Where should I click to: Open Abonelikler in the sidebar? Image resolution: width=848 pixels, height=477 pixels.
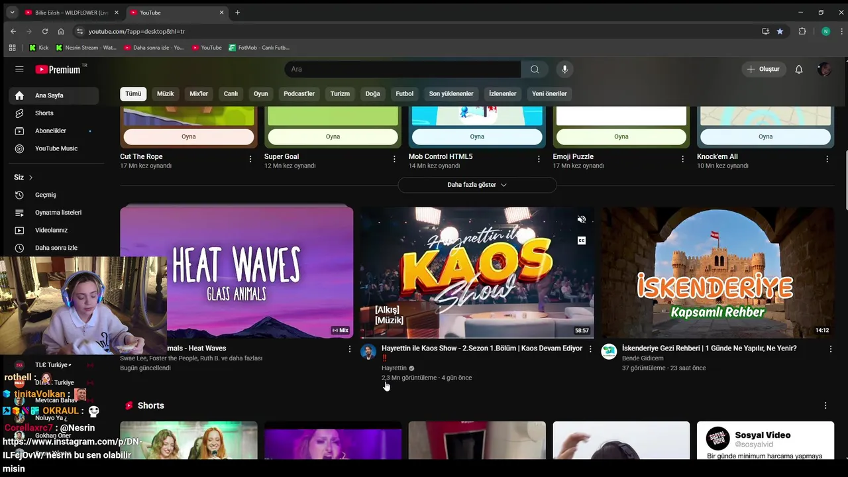pyautogui.click(x=54, y=131)
